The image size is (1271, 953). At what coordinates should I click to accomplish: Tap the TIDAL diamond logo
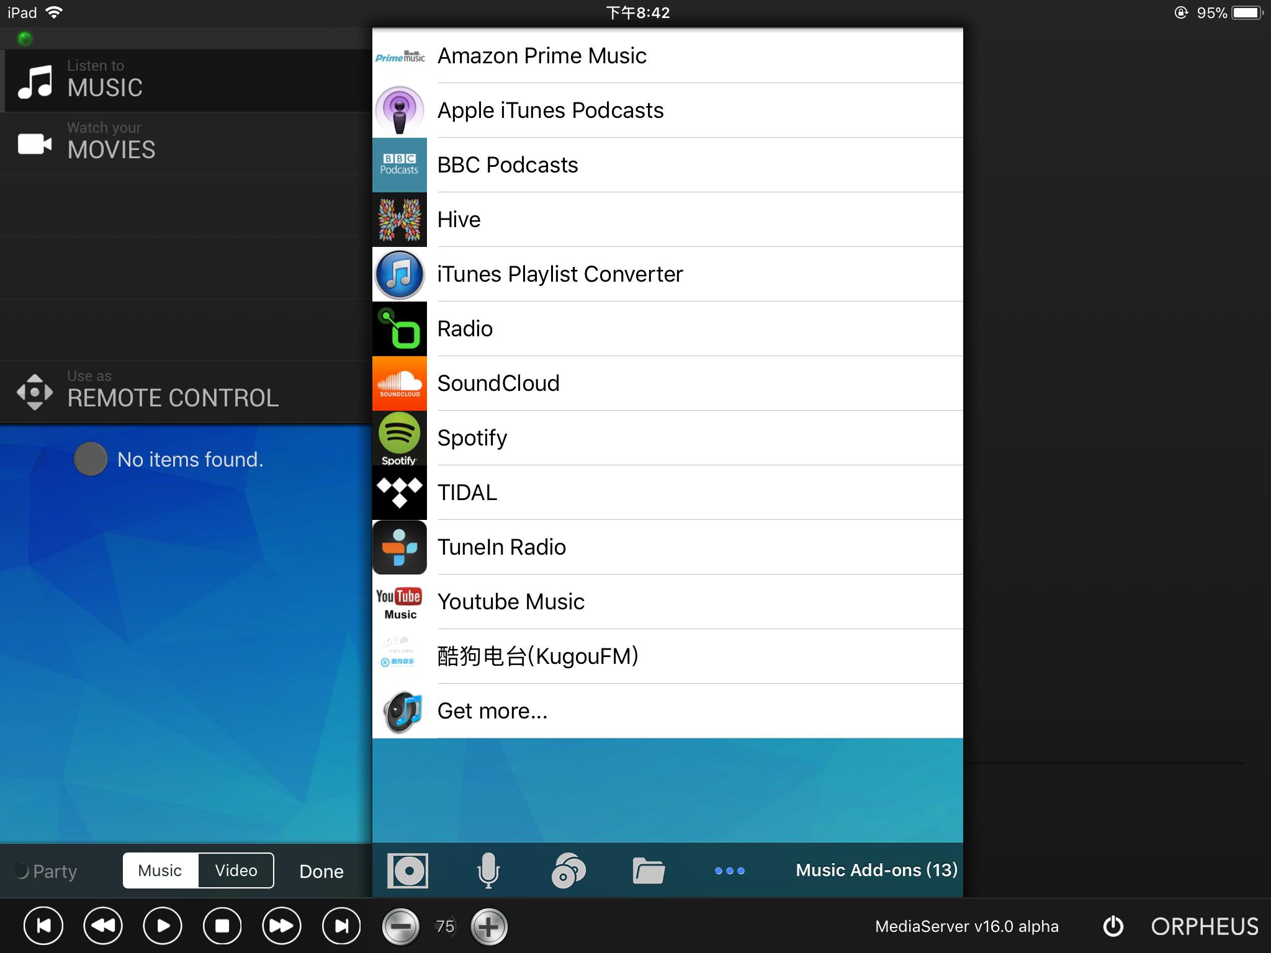coord(400,493)
